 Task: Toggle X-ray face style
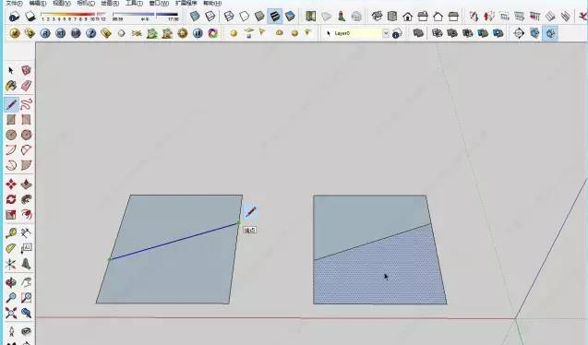click(194, 16)
